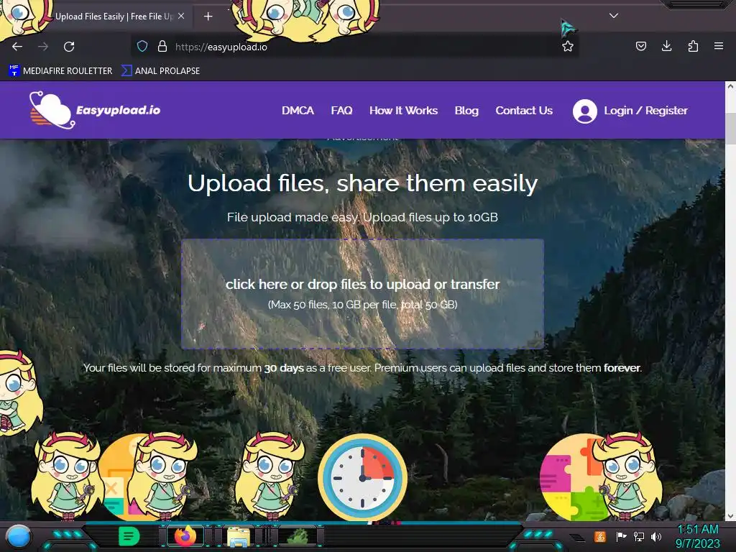Go back to the previous page
The image size is (736, 552).
(17, 47)
